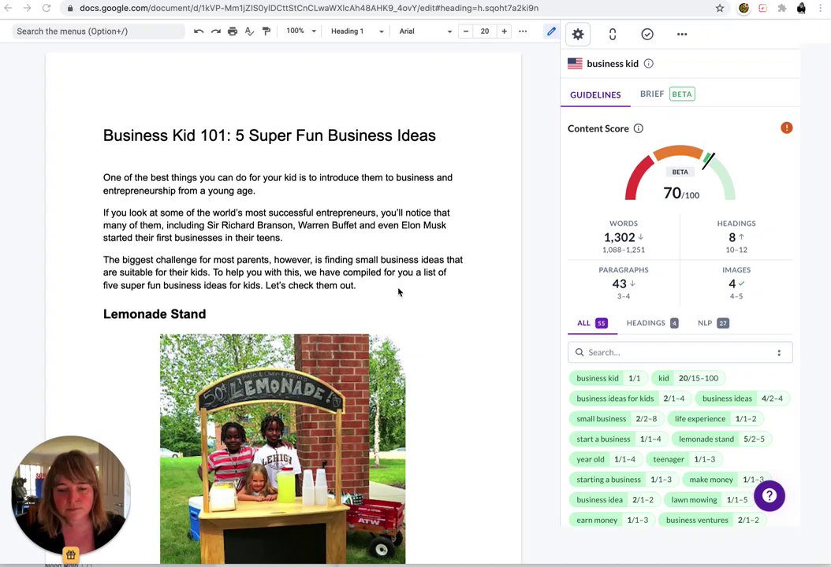The height and width of the screenshot is (567, 831).
Task: Click the WORDS count 1,302
Action: click(x=619, y=237)
